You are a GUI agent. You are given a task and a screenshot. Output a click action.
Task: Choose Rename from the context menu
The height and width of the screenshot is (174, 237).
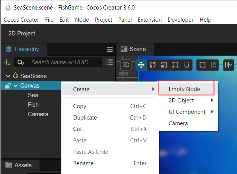(110, 163)
